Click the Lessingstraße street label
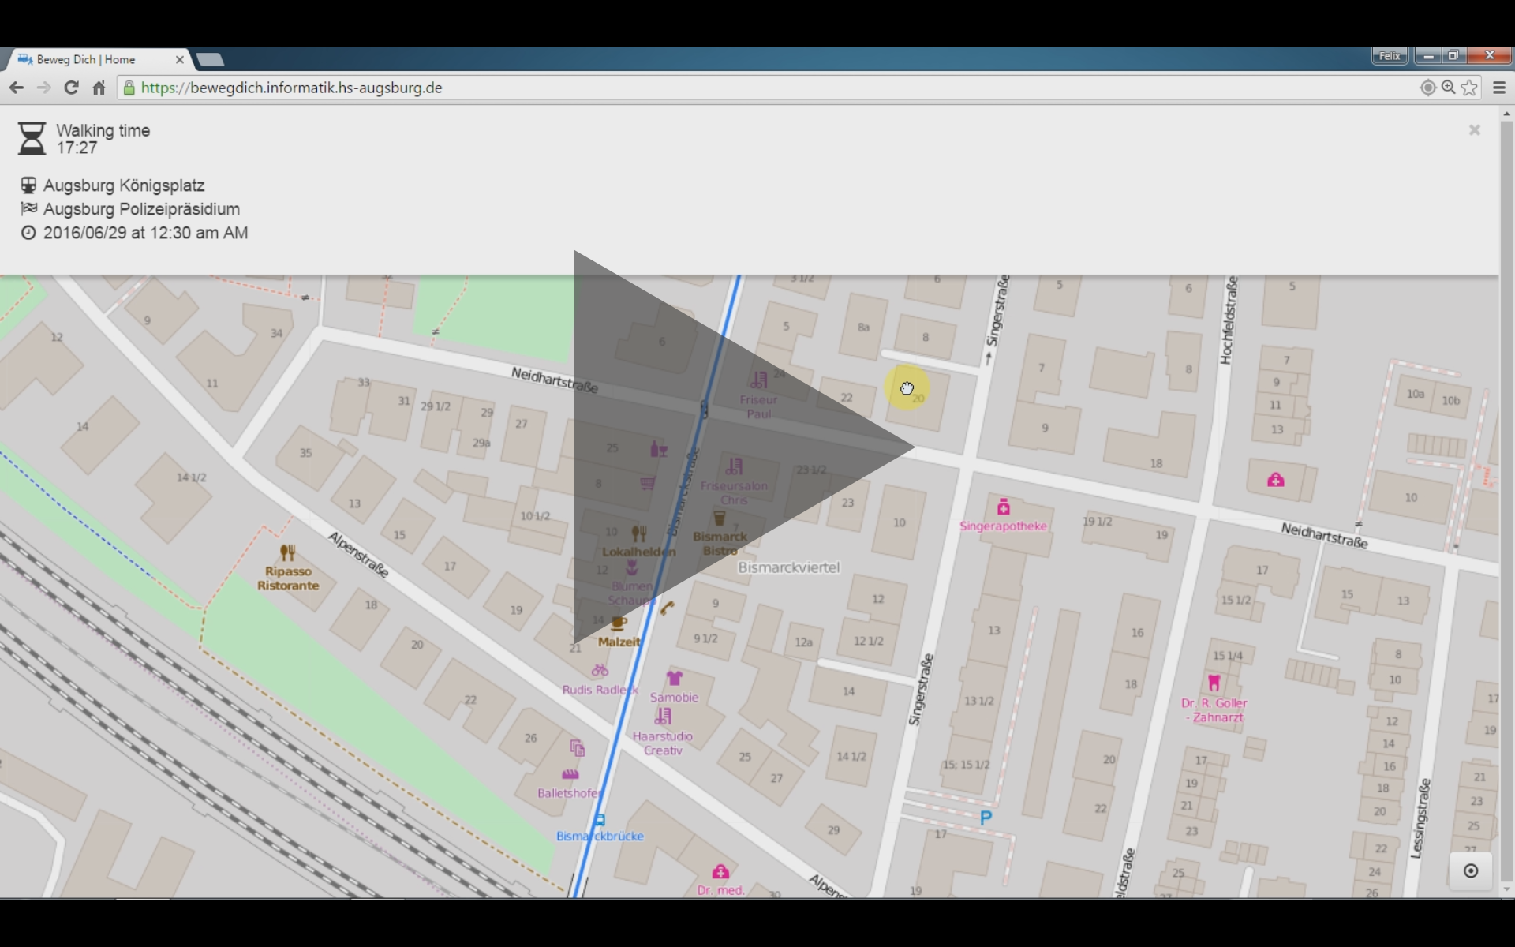This screenshot has width=1515, height=947. pyautogui.click(x=1421, y=818)
